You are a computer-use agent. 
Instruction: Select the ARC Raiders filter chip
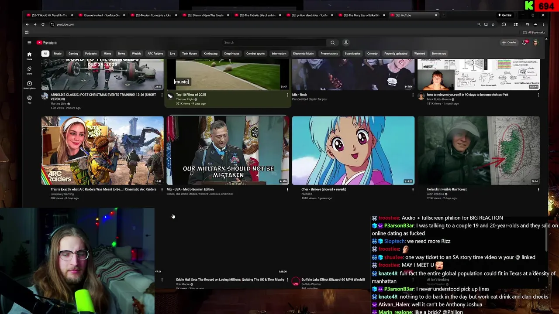[x=155, y=54]
